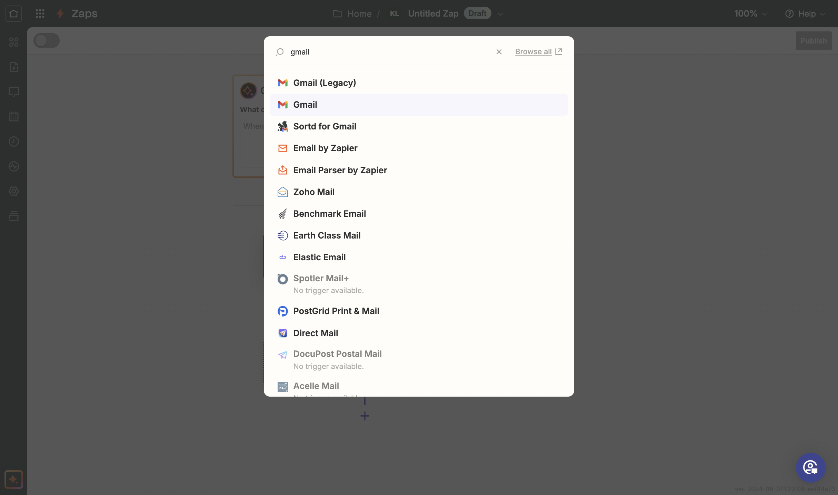Pick Elastic Email from results
The width and height of the screenshot is (838, 495).
click(x=419, y=257)
